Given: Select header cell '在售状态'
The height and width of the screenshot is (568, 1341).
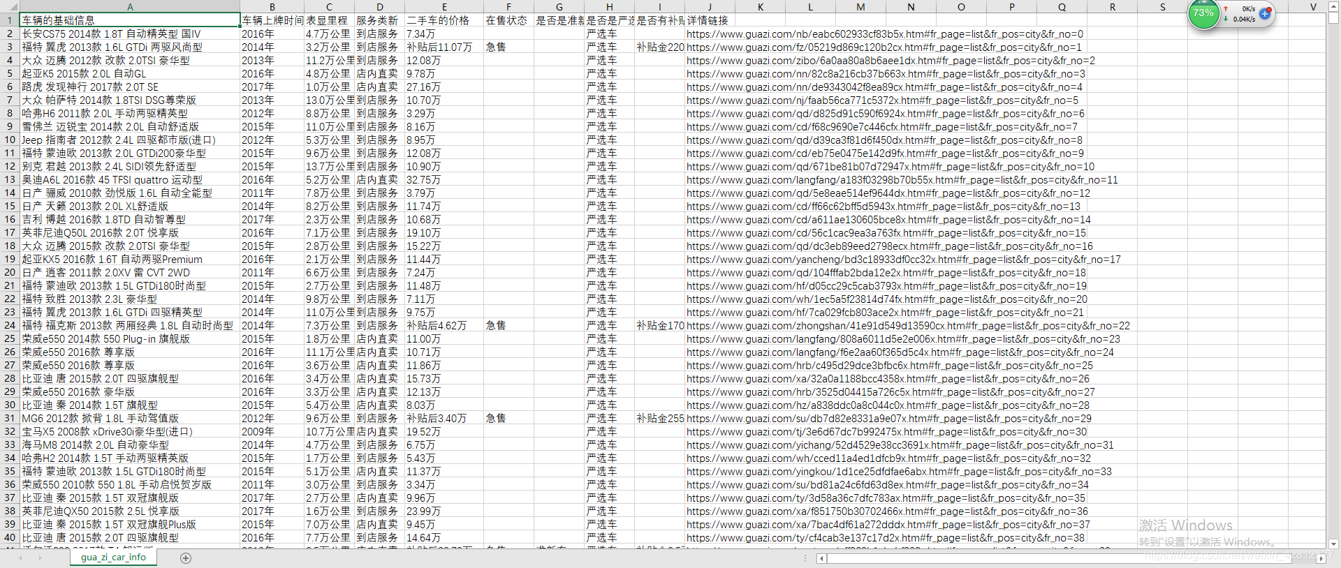Looking at the screenshot, I should pyautogui.click(x=508, y=20).
